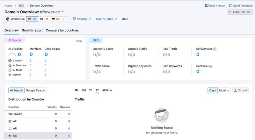The image size is (255, 140).
Task: Click the globe info icon beside Ref.Domains
Action: click(215, 49)
